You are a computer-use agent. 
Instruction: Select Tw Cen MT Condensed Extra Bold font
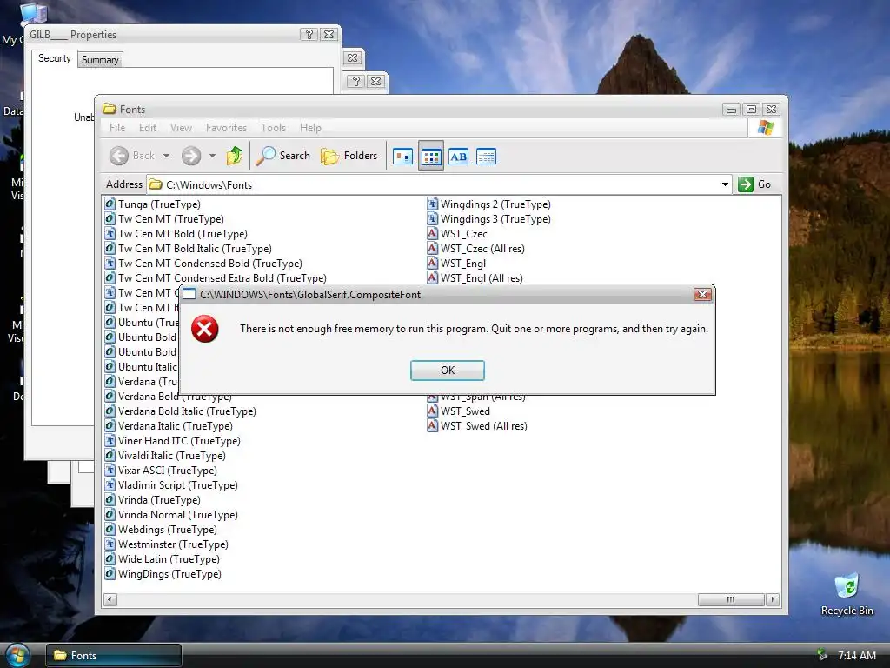216,278
